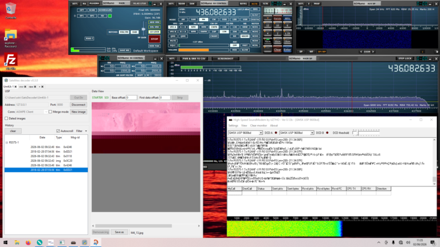Launch FileZilla from the desktop icon
The width and height of the screenshot is (440, 247).
10,61
